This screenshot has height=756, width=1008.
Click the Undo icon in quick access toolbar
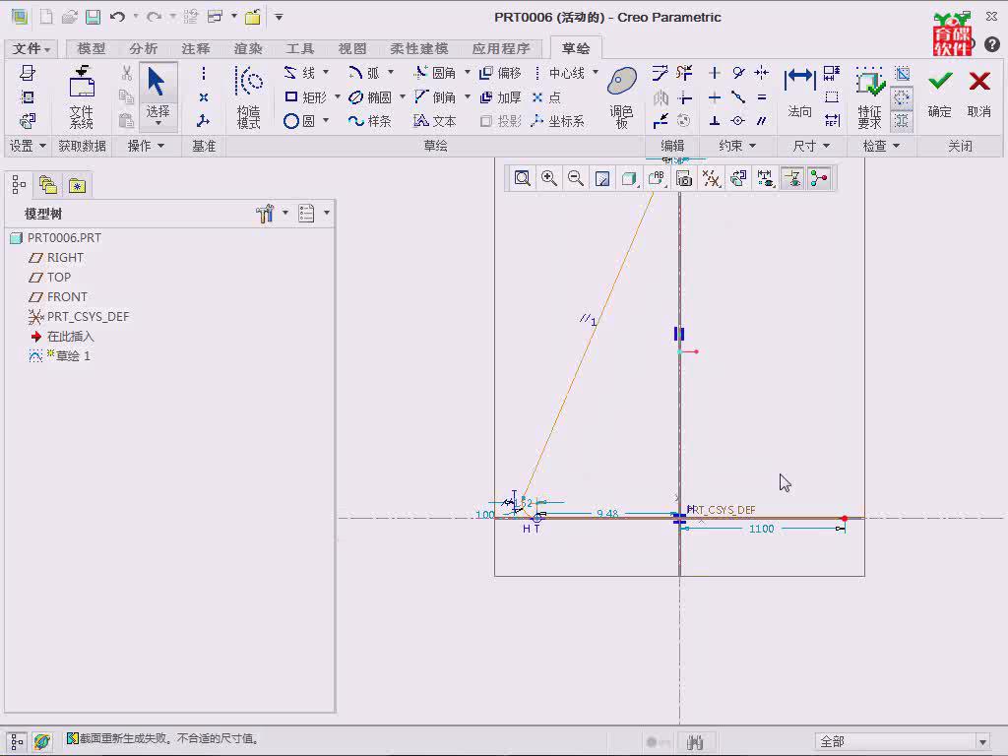click(x=117, y=17)
